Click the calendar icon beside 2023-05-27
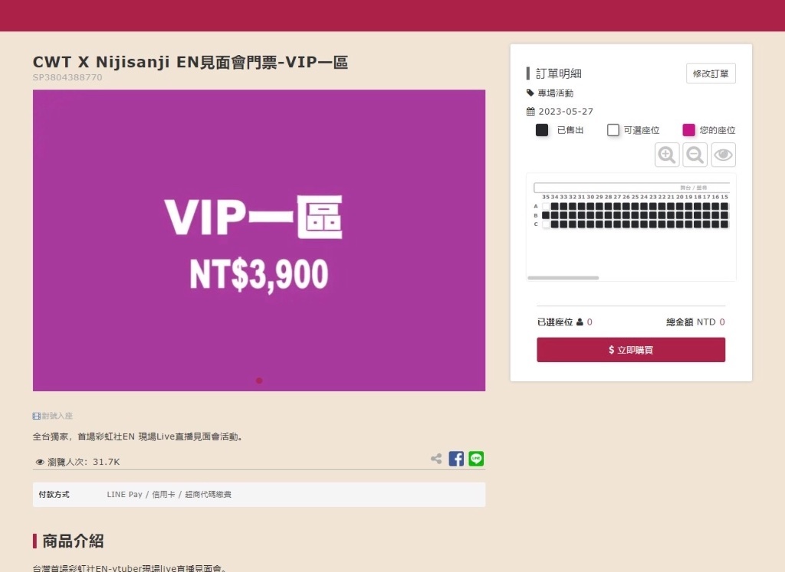Viewport: 785px width, 572px height. pos(530,112)
